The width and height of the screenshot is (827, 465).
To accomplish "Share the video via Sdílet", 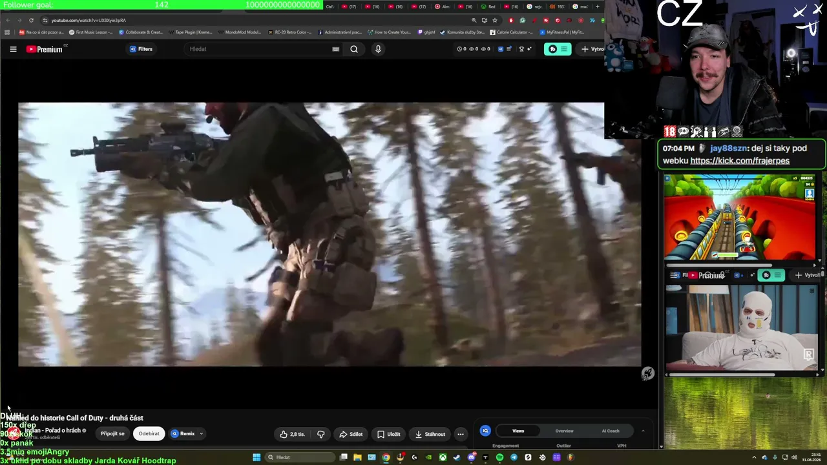I will pos(351,434).
